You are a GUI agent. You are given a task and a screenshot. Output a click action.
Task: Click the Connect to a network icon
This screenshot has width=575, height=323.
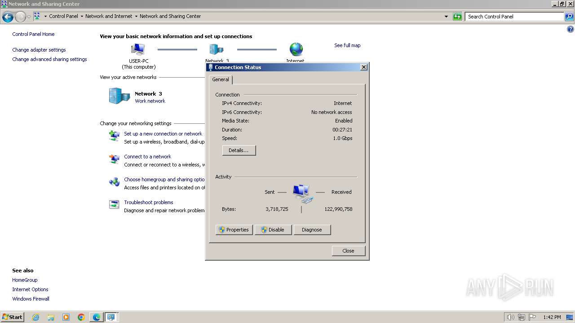click(x=114, y=159)
